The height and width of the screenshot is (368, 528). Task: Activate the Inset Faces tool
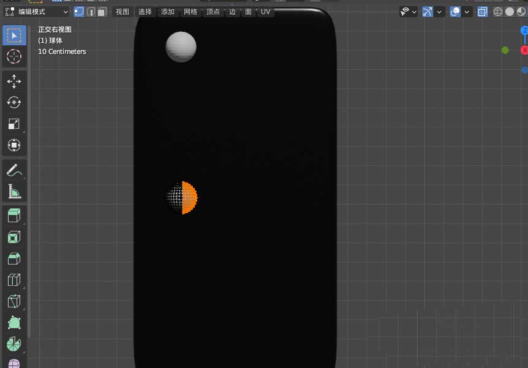pyautogui.click(x=14, y=238)
